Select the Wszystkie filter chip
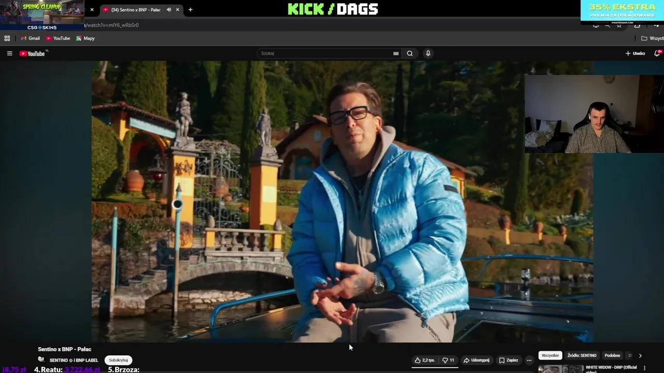The image size is (664, 373). (x=550, y=355)
